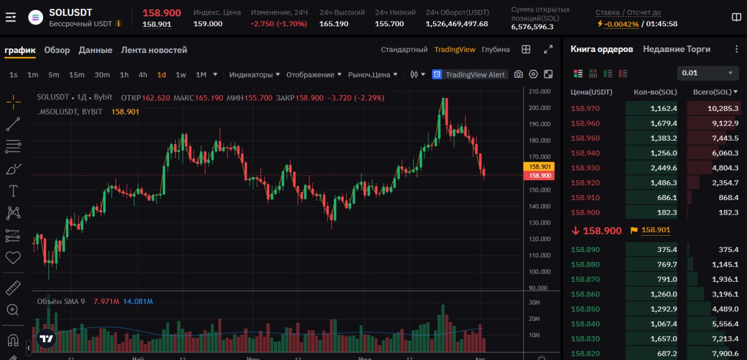Image resolution: width=747 pixels, height=360 pixels.
Task: Switch to the график tab
Action: pyautogui.click(x=20, y=50)
